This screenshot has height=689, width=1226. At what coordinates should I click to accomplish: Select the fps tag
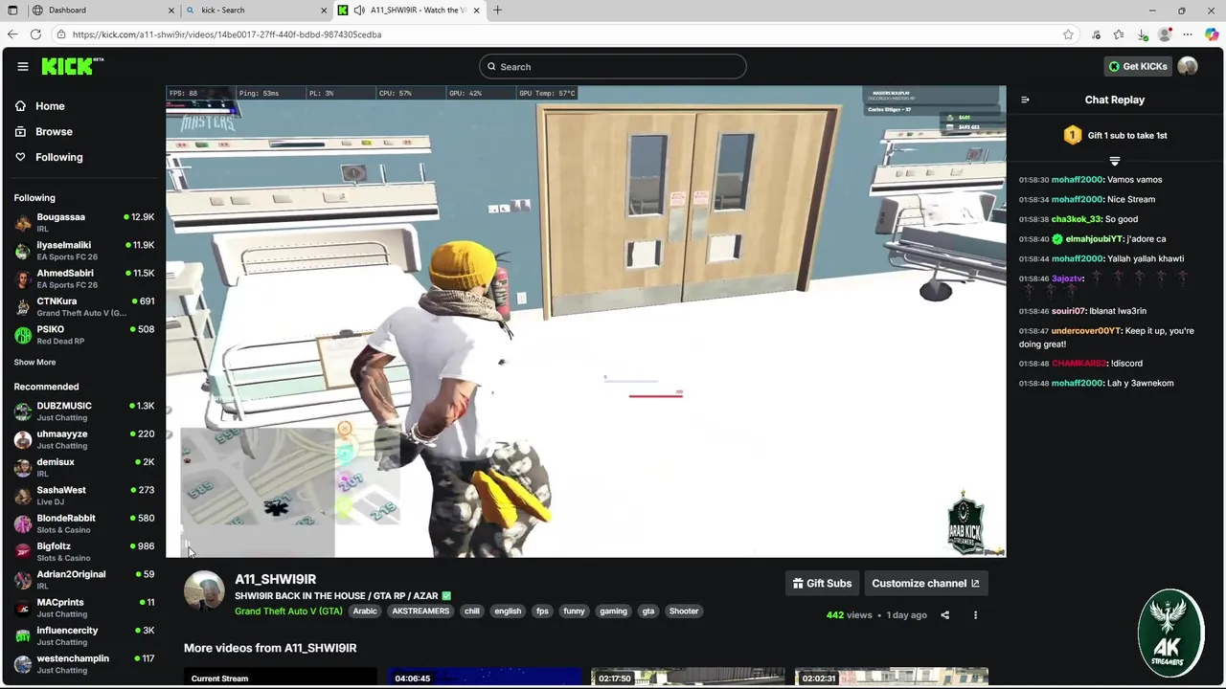pos(542,611)
